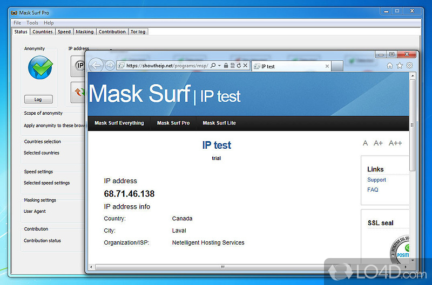Viewport: 432px width, 285px height.
Task: Click the compatibility view icon in address bar
Action: tap(232, 65)
